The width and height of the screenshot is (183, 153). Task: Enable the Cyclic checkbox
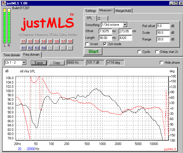pos(139,52)
